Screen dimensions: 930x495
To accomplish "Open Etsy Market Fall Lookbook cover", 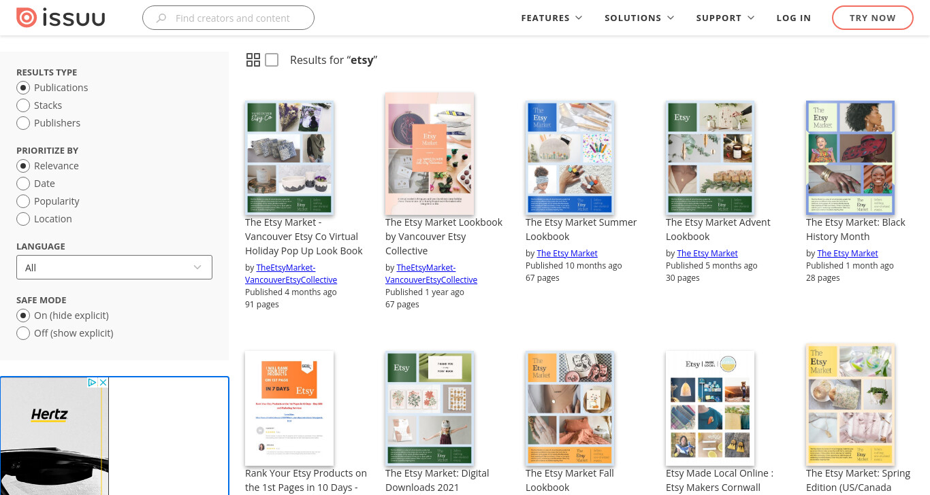I will click(x=570, y=408).
